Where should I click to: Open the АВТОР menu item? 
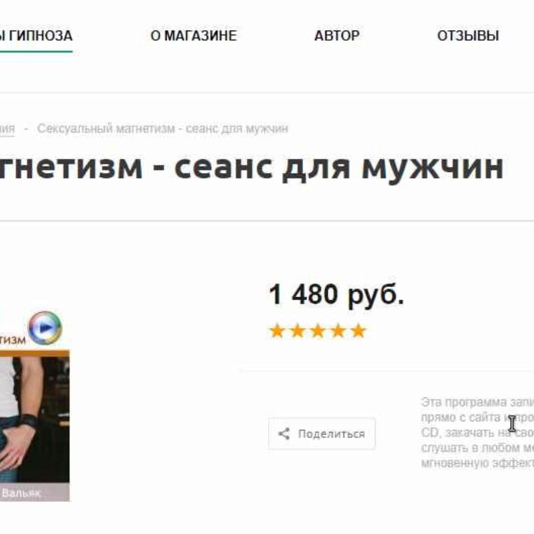[337, 36]
